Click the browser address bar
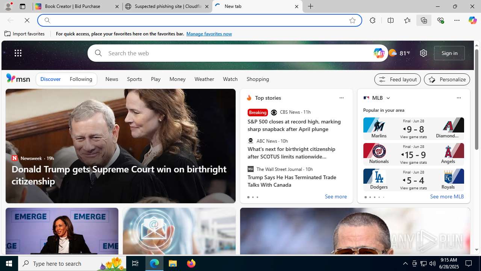The image size is (481, 271). pyautogui.click(x=199, y=20)
